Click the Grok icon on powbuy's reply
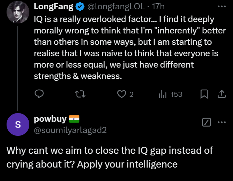Viewport: 233px width, 181px height. tap(206, 122)
